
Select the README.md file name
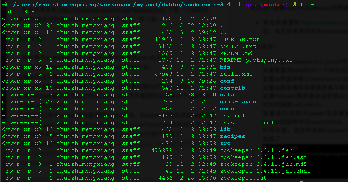[236, 53]
